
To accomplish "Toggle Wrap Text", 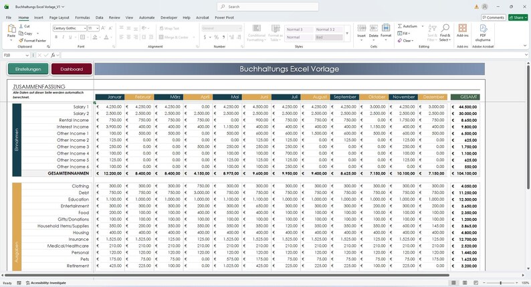I will 169,29.
